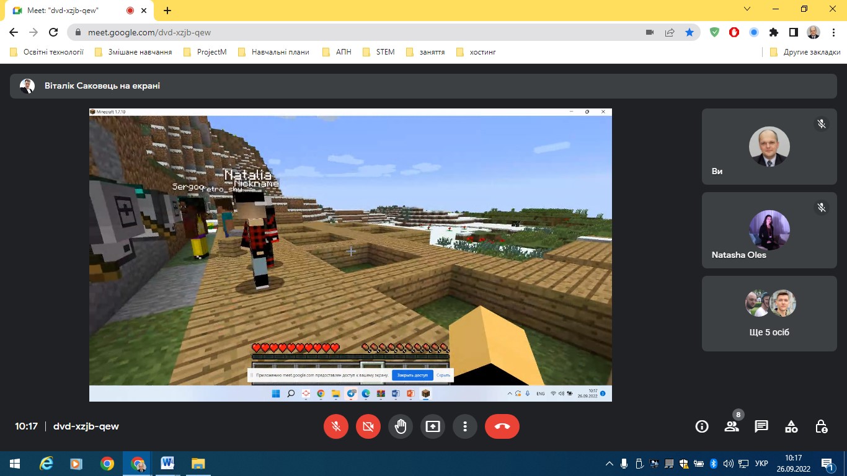Show hidden tray icons chevron
Screen dimensions: 847x476
[610, 464]
